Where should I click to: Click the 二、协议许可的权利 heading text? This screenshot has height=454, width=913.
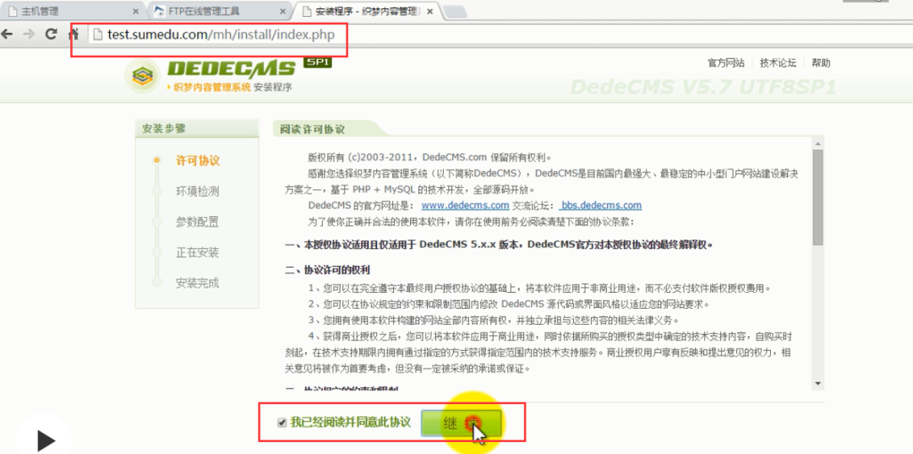point(327,270)
